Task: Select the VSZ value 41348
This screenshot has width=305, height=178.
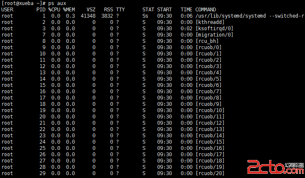Action: (88, 16)
